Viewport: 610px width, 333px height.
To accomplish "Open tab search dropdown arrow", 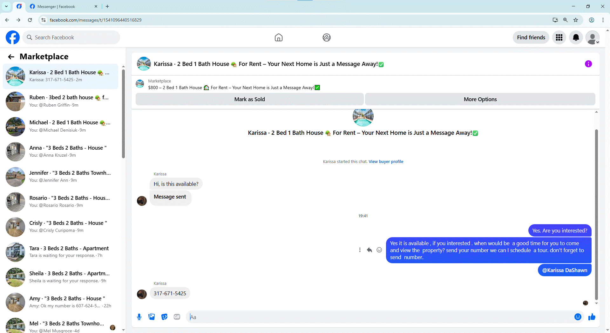I will 6,6.
